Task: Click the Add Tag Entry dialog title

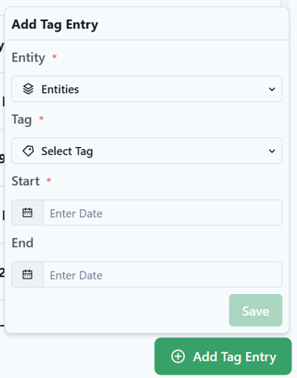Action: [x=55, y=25]
